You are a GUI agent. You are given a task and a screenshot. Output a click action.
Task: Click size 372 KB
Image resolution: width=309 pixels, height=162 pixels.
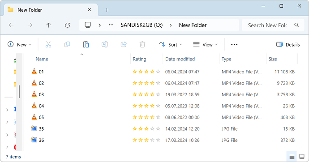288,140
